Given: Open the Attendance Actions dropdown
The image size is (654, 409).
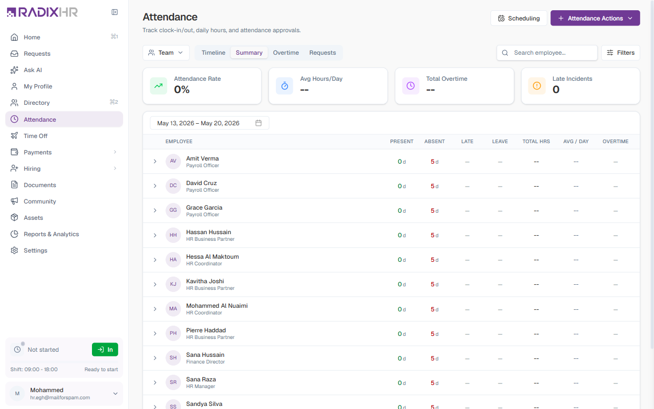Looking at the screenshot, I should (595, 18).
